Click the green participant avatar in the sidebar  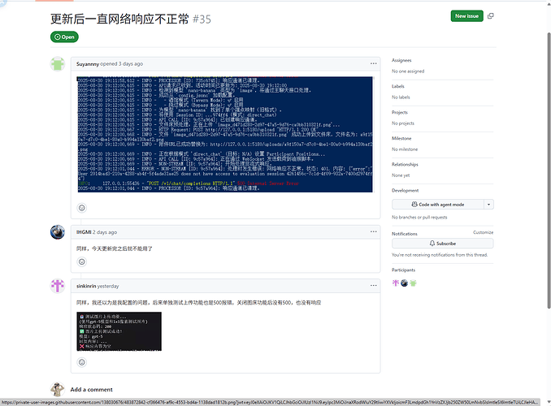pos(413,283)
